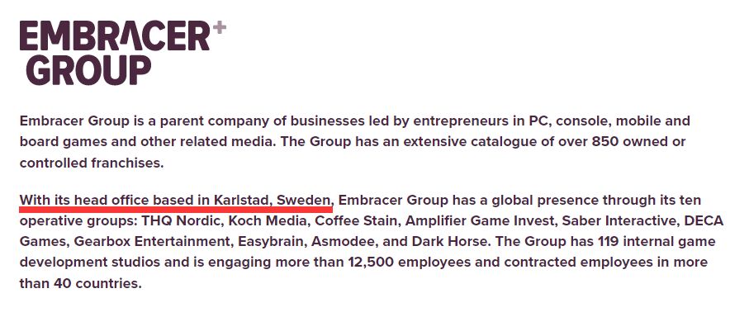Click the Easybrain name
The image size is (730, 317).
coord(273,242)
